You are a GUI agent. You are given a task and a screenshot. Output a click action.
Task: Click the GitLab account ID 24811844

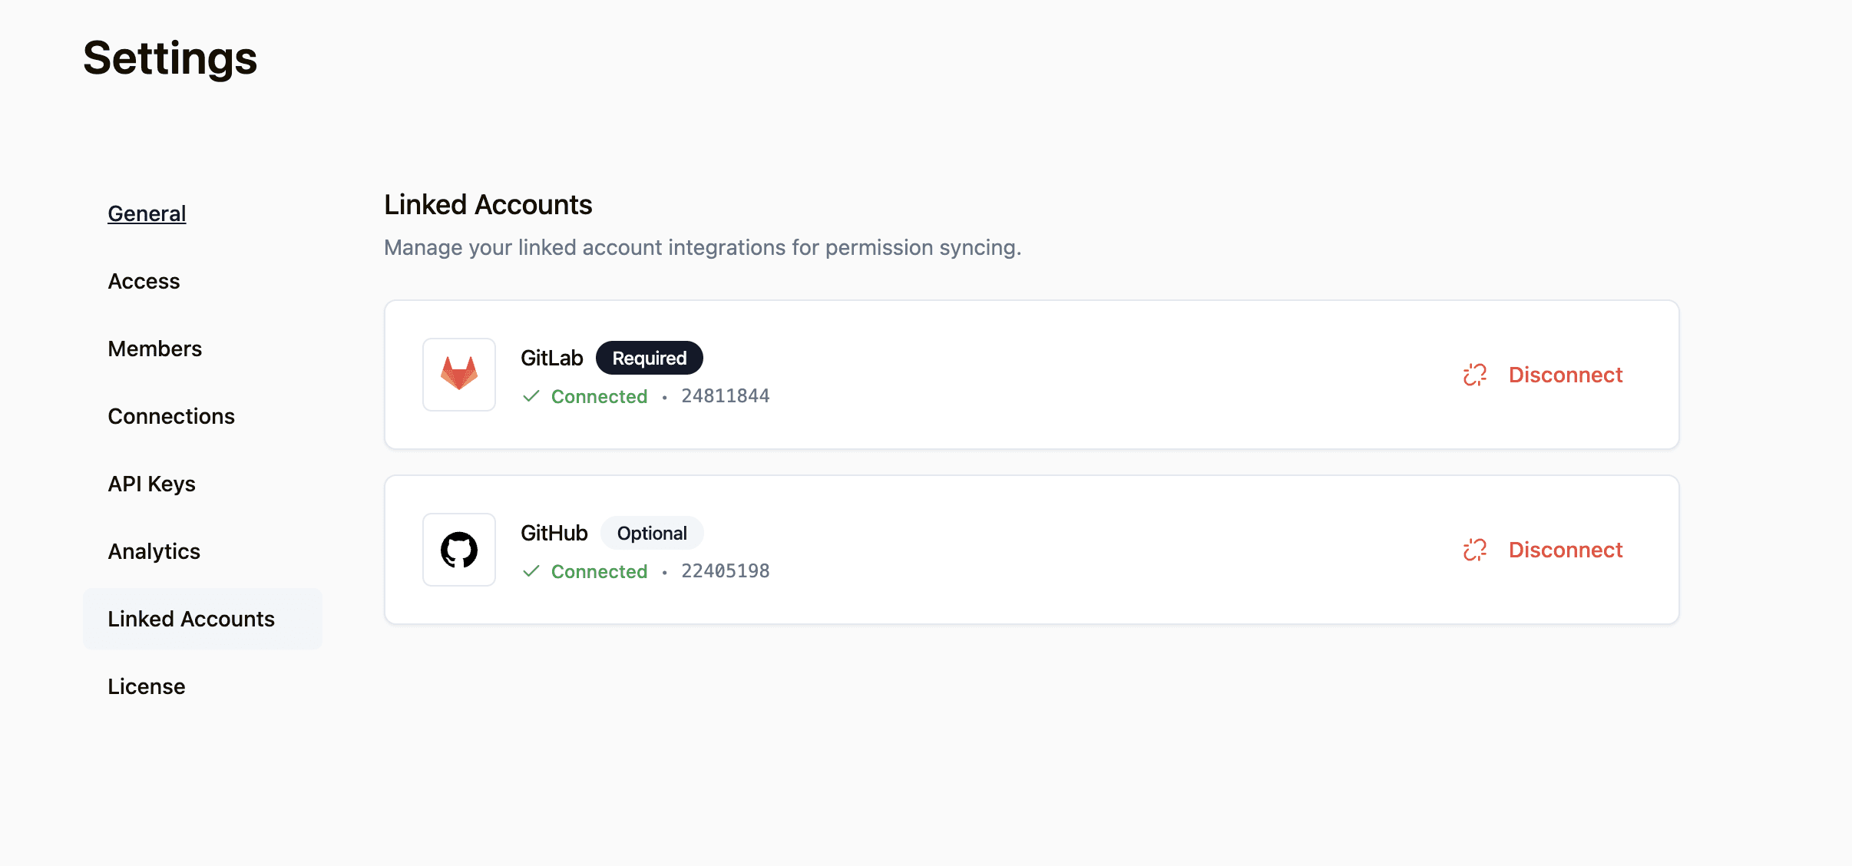click(x=726, y=396)
